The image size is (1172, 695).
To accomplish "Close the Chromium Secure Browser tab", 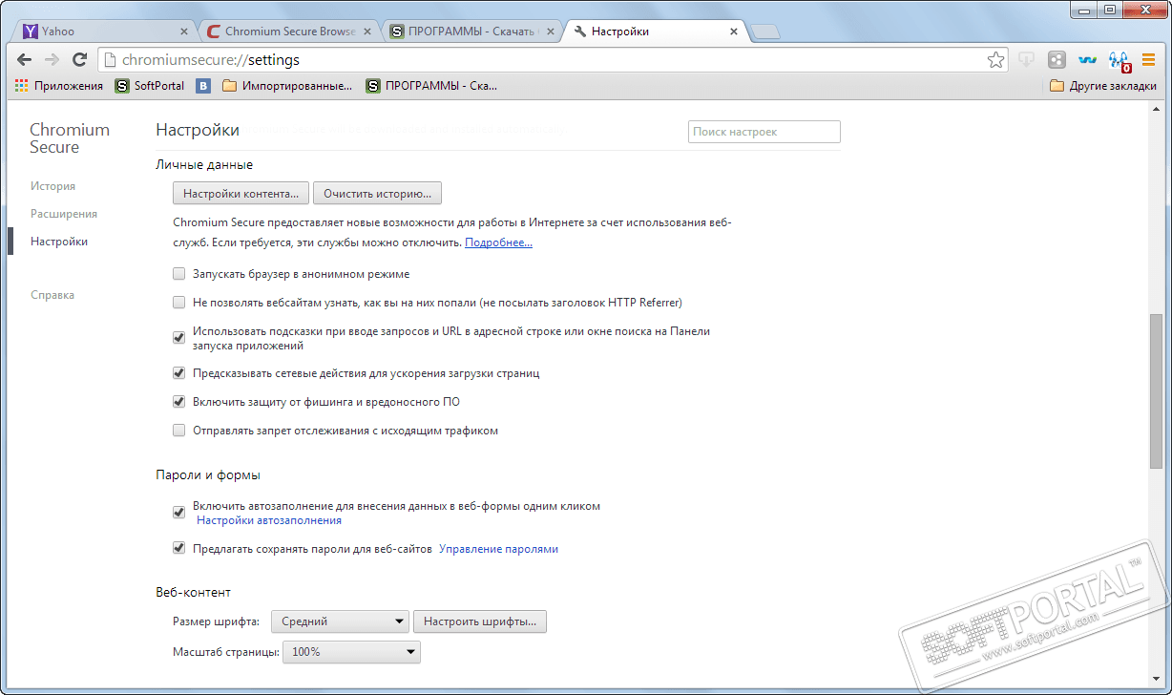I will (368, 32).
